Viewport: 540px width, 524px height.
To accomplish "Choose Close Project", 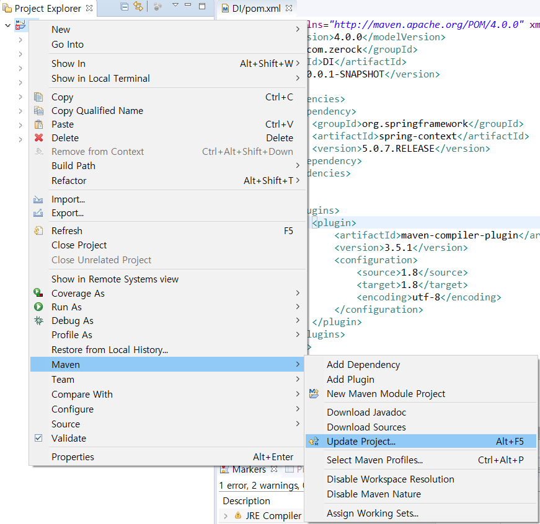I will [x=168, y=245].
